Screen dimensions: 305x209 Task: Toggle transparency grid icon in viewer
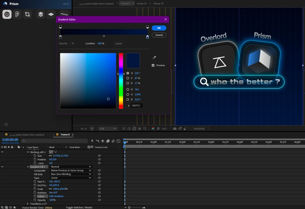coord(129,128)
